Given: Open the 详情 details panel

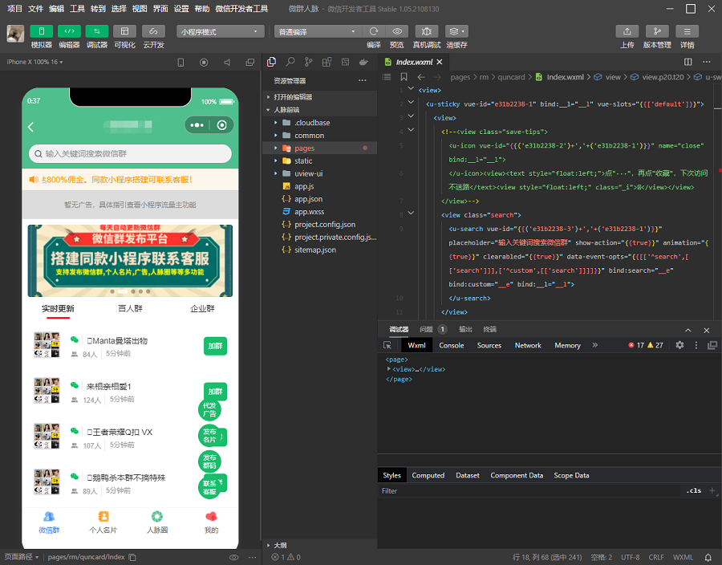Looking at the screenshot, I should coord(687,31).
